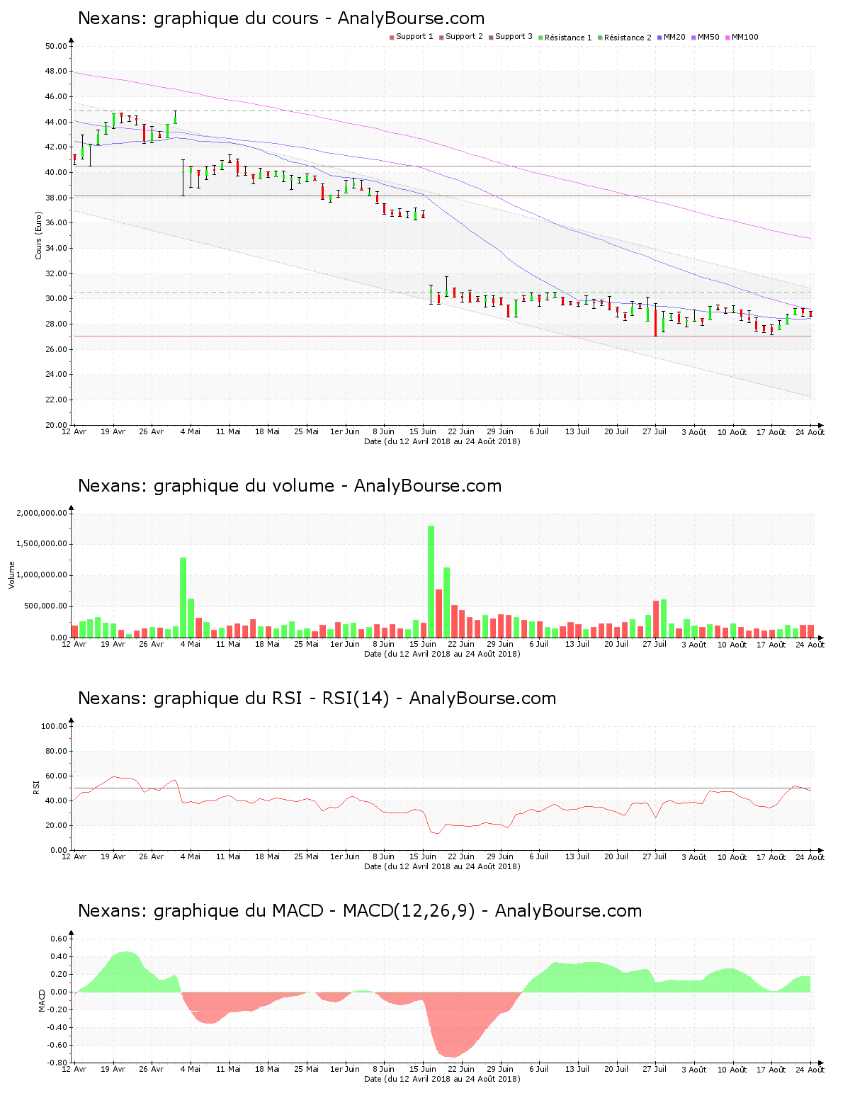Click the 'graphique du RSI - RSI(14)' title
This screenshot has width=850, height=1098.
click(x=317, y=698)
